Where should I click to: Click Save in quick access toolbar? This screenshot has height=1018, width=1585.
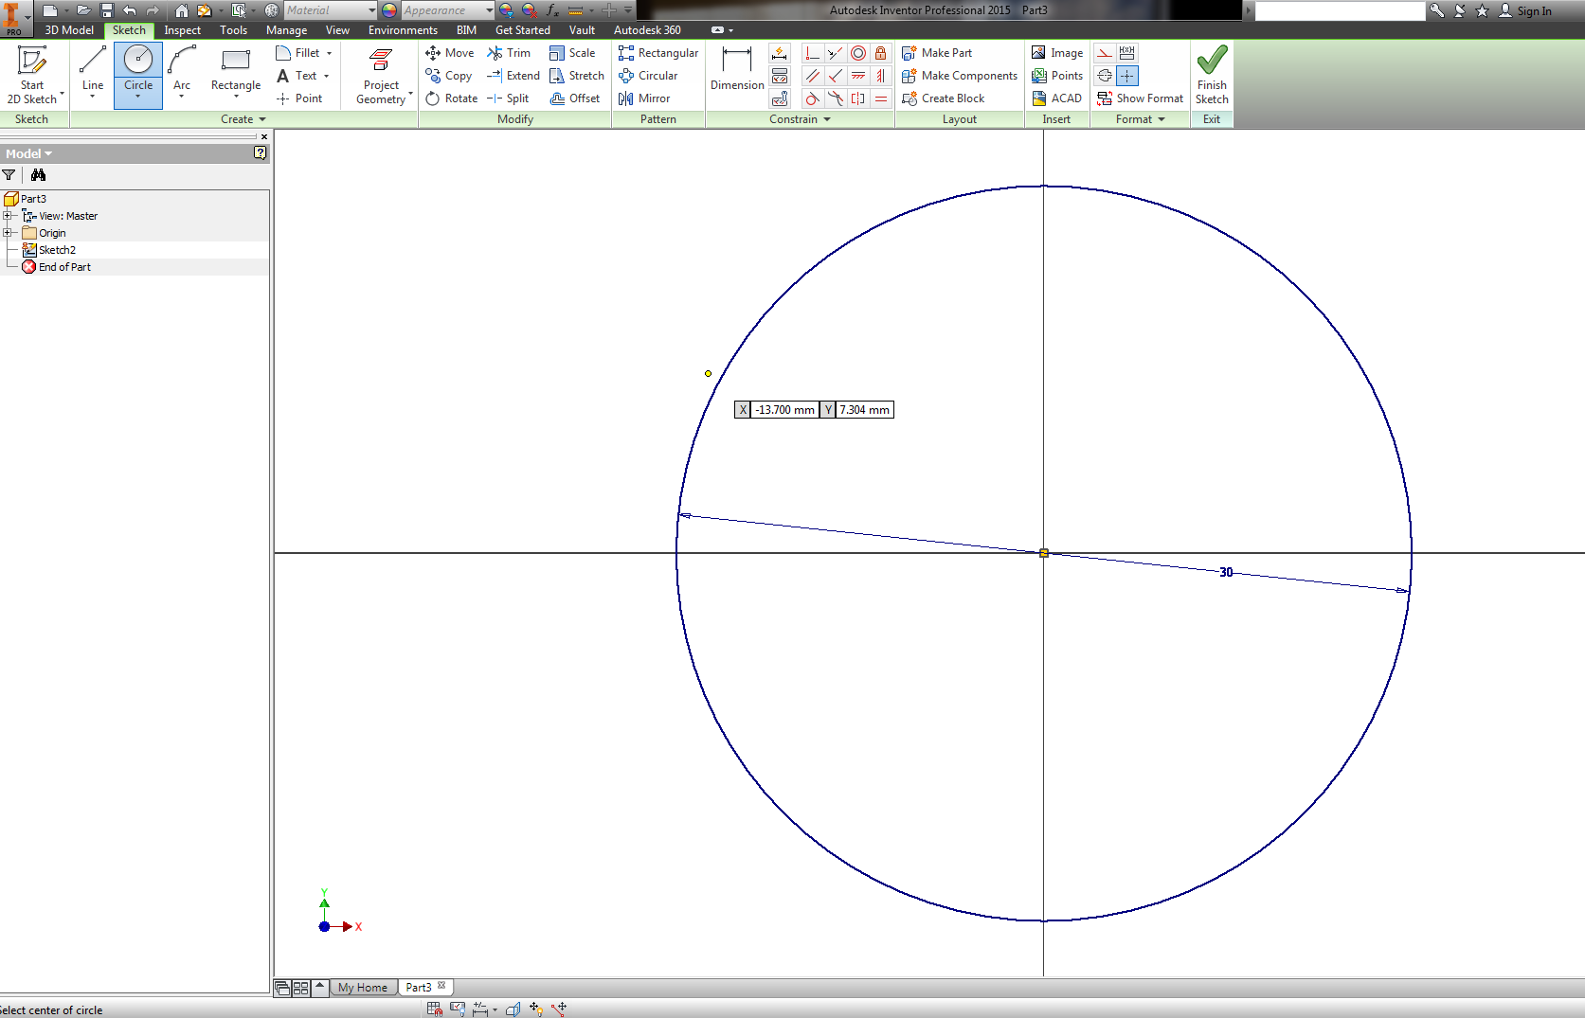107,10
